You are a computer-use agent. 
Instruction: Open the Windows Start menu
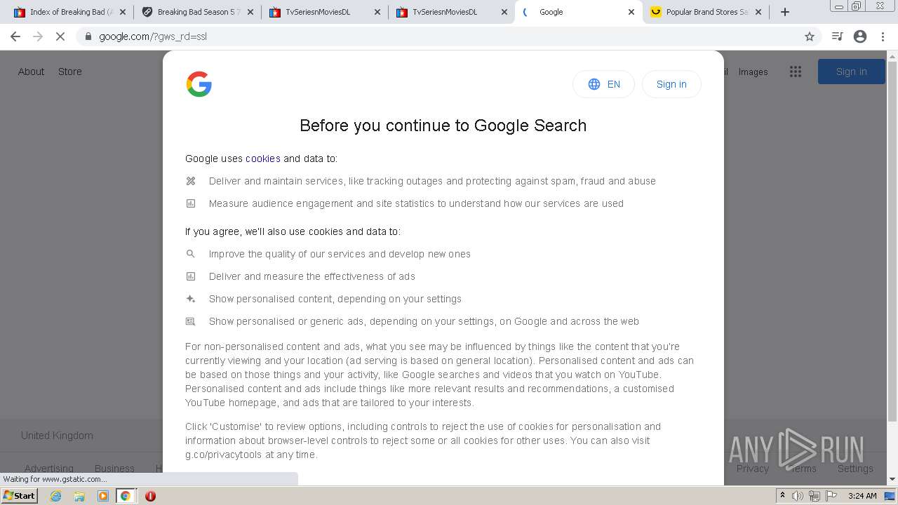click(x=19, y=496)
